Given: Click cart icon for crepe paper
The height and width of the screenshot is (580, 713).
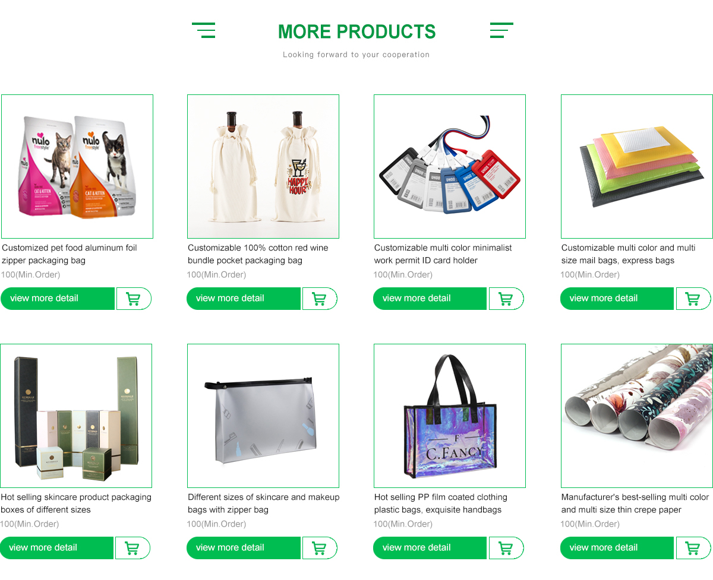Looking at the screenshot, I should point(693,548).
